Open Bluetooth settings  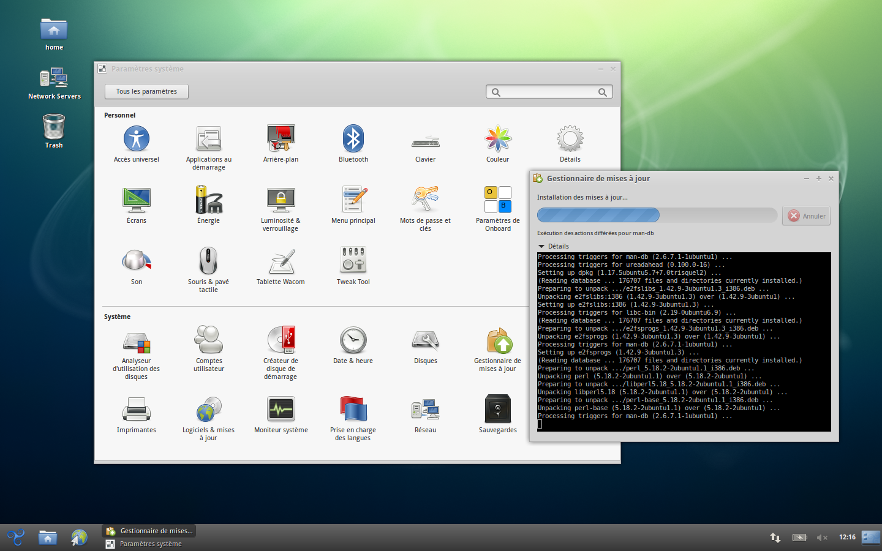coord(353,144)
